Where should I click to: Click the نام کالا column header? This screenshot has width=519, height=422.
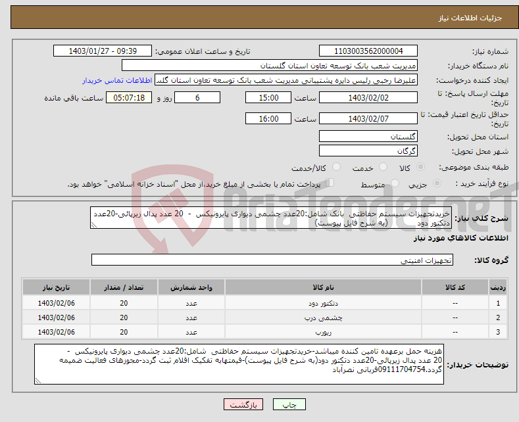[323, 287]
